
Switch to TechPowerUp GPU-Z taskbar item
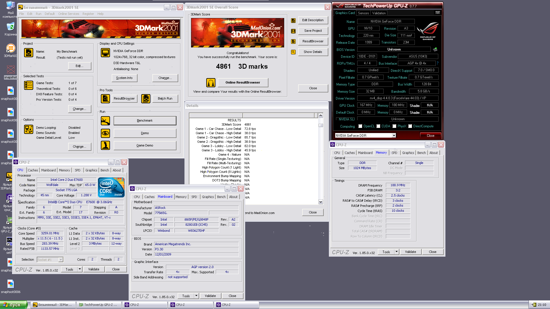[98, 305]
